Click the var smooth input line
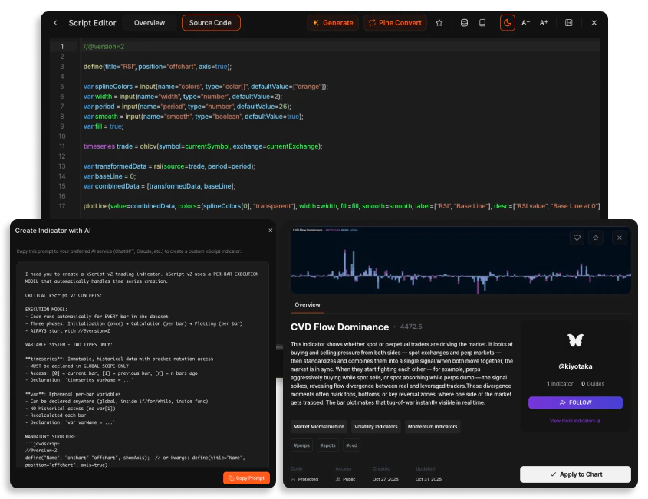648x499 pixels. coord(193,117)
